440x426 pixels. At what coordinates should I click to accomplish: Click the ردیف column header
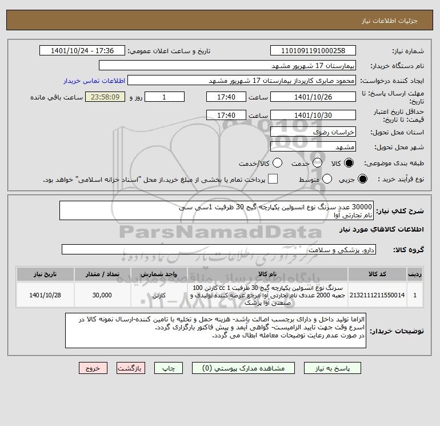point(415,274)
